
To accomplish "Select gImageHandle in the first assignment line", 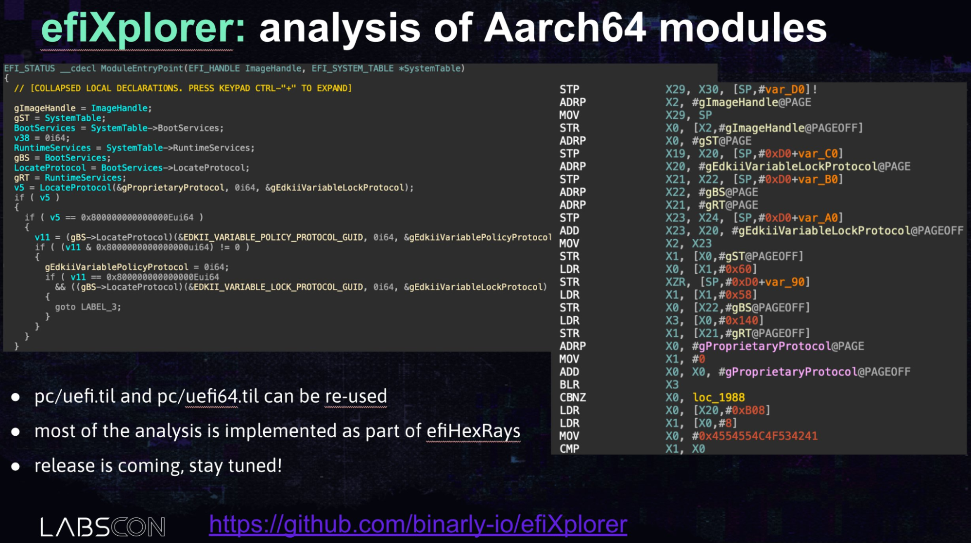I will [45, 108].
